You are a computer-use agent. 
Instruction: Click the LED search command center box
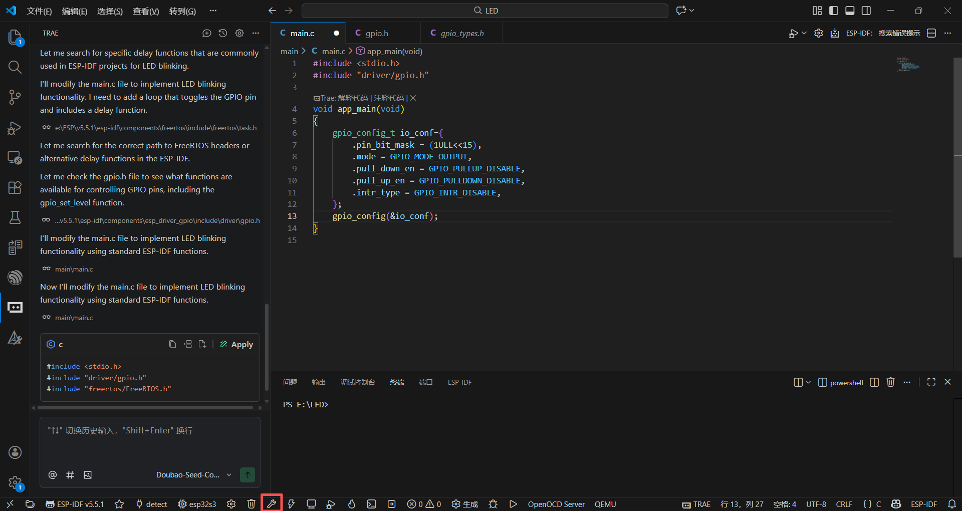click(485, 11)
